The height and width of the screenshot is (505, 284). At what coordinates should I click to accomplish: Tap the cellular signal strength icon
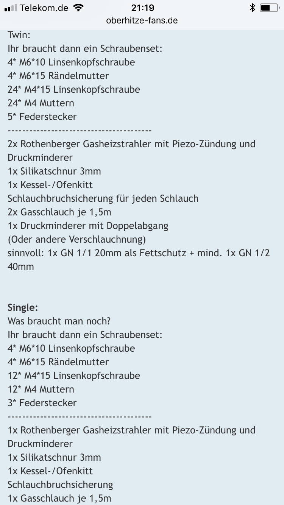click(x=11, y=8)
